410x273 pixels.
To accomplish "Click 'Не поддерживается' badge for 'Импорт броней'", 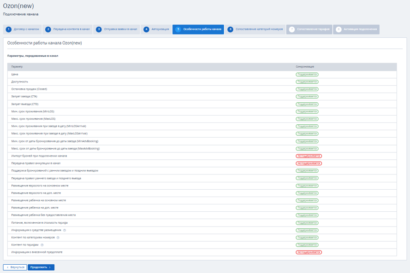I will [x=309, y=156].
